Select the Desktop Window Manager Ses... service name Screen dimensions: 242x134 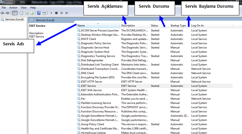(100, 35)
